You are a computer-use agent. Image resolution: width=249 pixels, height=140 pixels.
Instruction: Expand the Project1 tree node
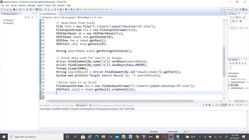click(x=2, y=20)
